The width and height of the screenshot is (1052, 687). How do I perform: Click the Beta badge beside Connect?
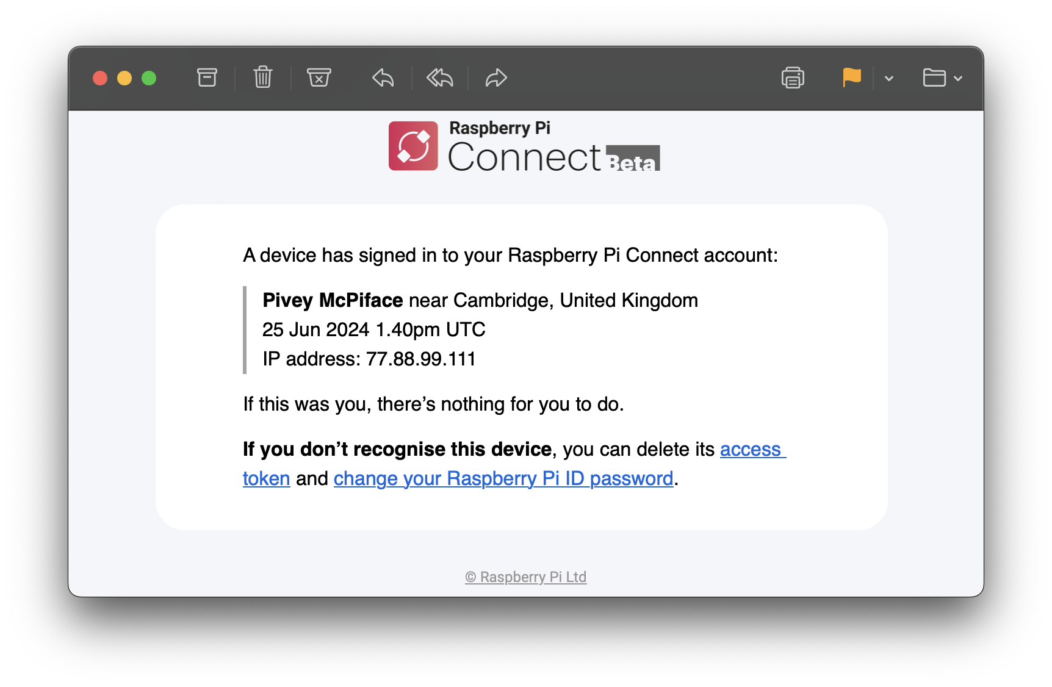click(633, 158)
